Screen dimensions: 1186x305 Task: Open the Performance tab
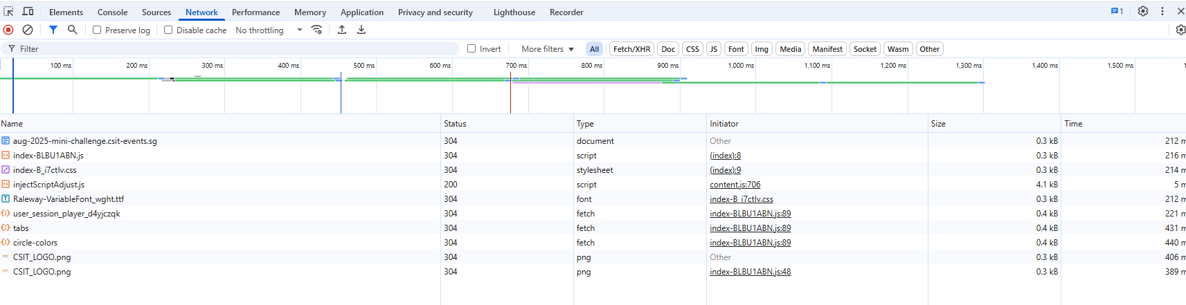255,12
